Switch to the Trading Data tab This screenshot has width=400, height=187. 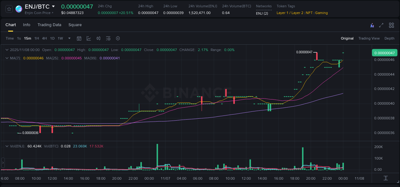coord(49,25)
